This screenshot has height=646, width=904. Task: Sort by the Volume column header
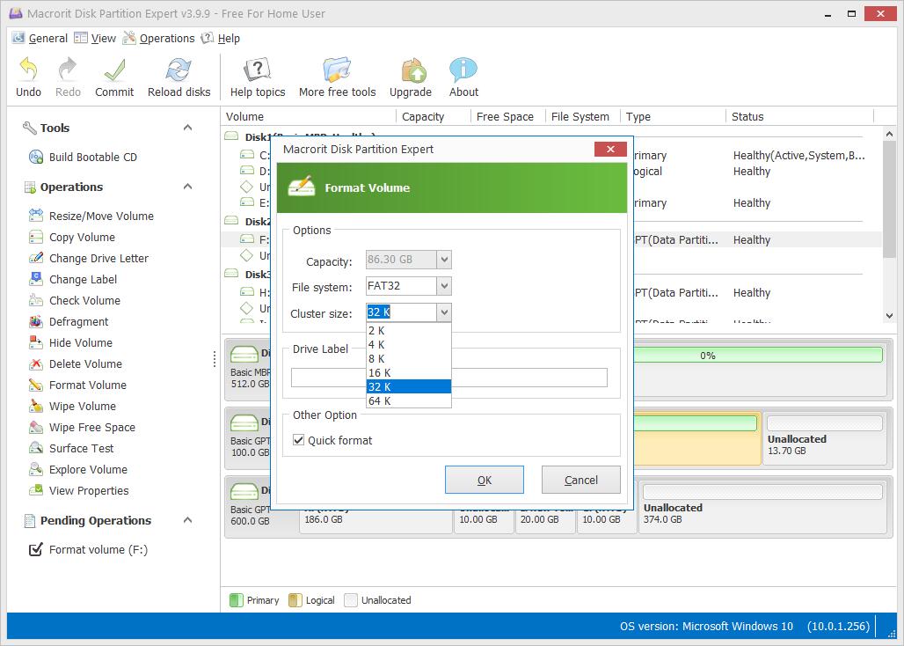click(309, 116)
